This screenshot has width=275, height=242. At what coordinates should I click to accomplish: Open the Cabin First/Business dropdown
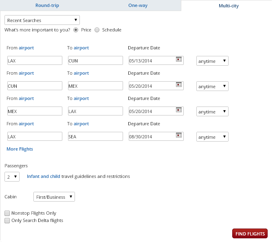54,197
